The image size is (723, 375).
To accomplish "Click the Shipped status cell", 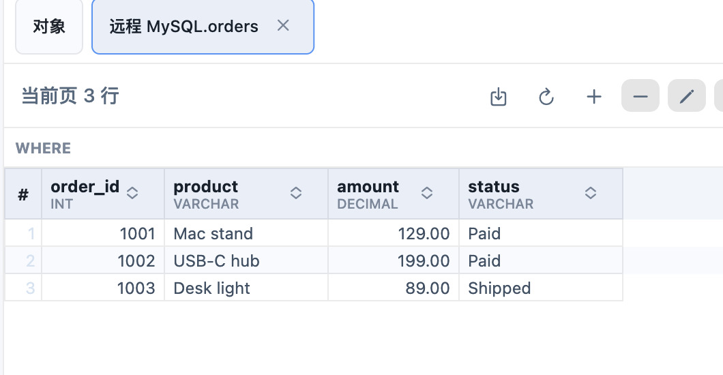I will pos(541,288).
